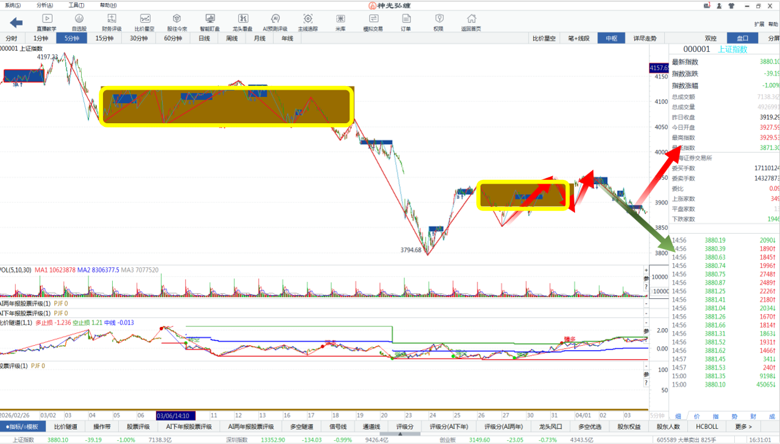Image resolution: width=780 pixels, height=444 pixels.
Task: Toggle the 中枢 chart overlay
Action: pyautogui.click(x=611, y=38)
